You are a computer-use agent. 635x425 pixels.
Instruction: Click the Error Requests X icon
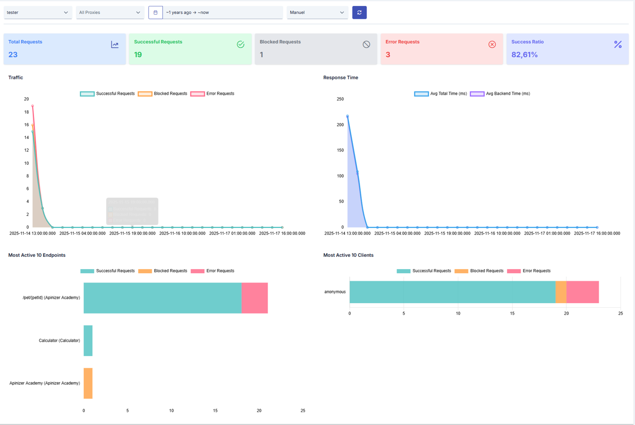[492, 45]
